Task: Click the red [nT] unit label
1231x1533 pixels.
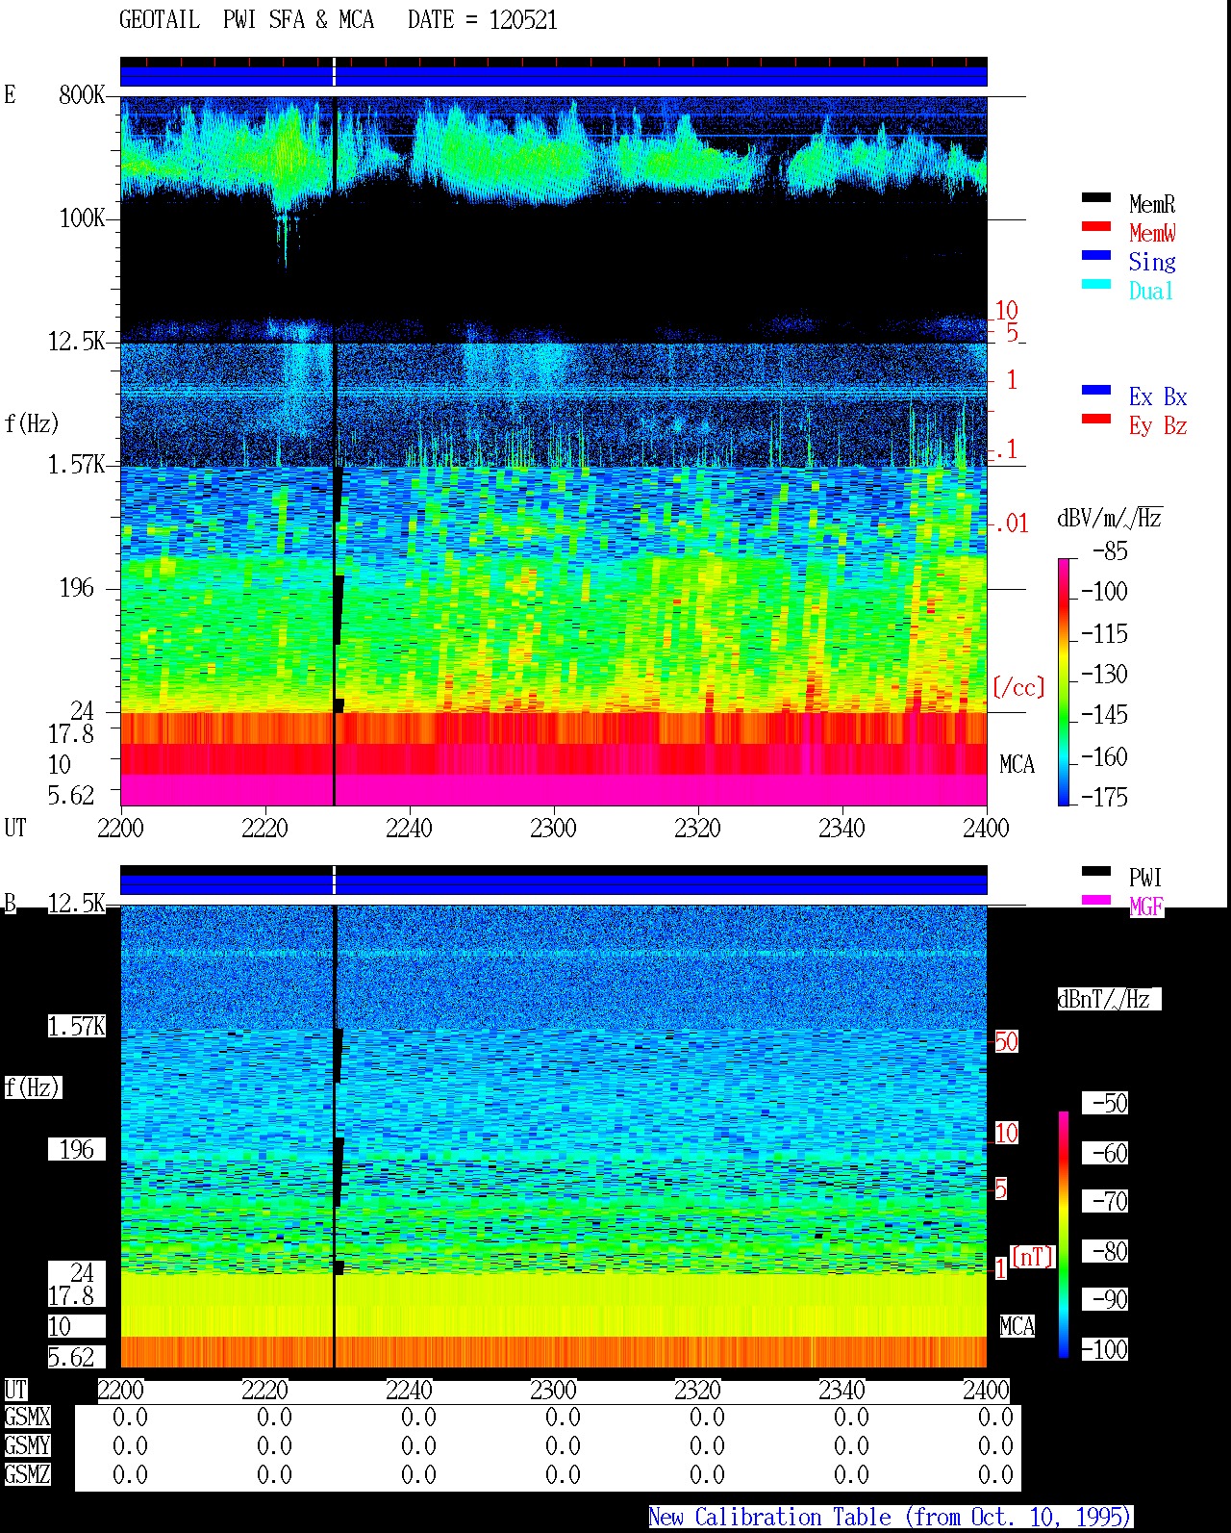Action: tap(1033, 1256)
